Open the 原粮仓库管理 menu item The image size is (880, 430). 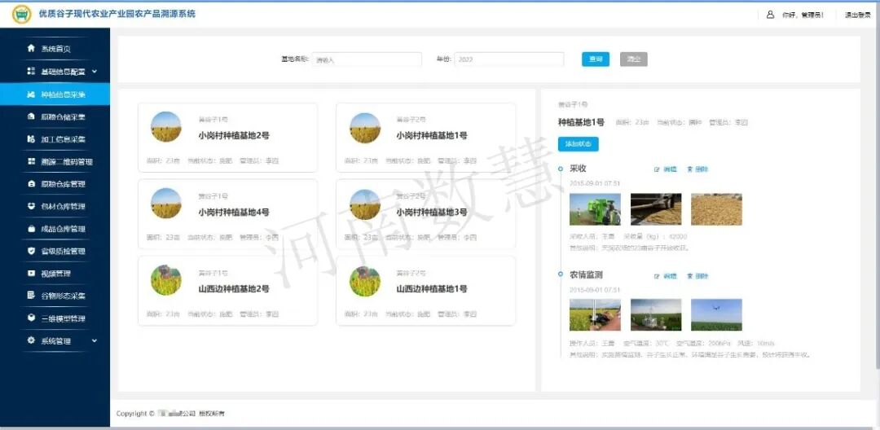click(x=55, y=184)
